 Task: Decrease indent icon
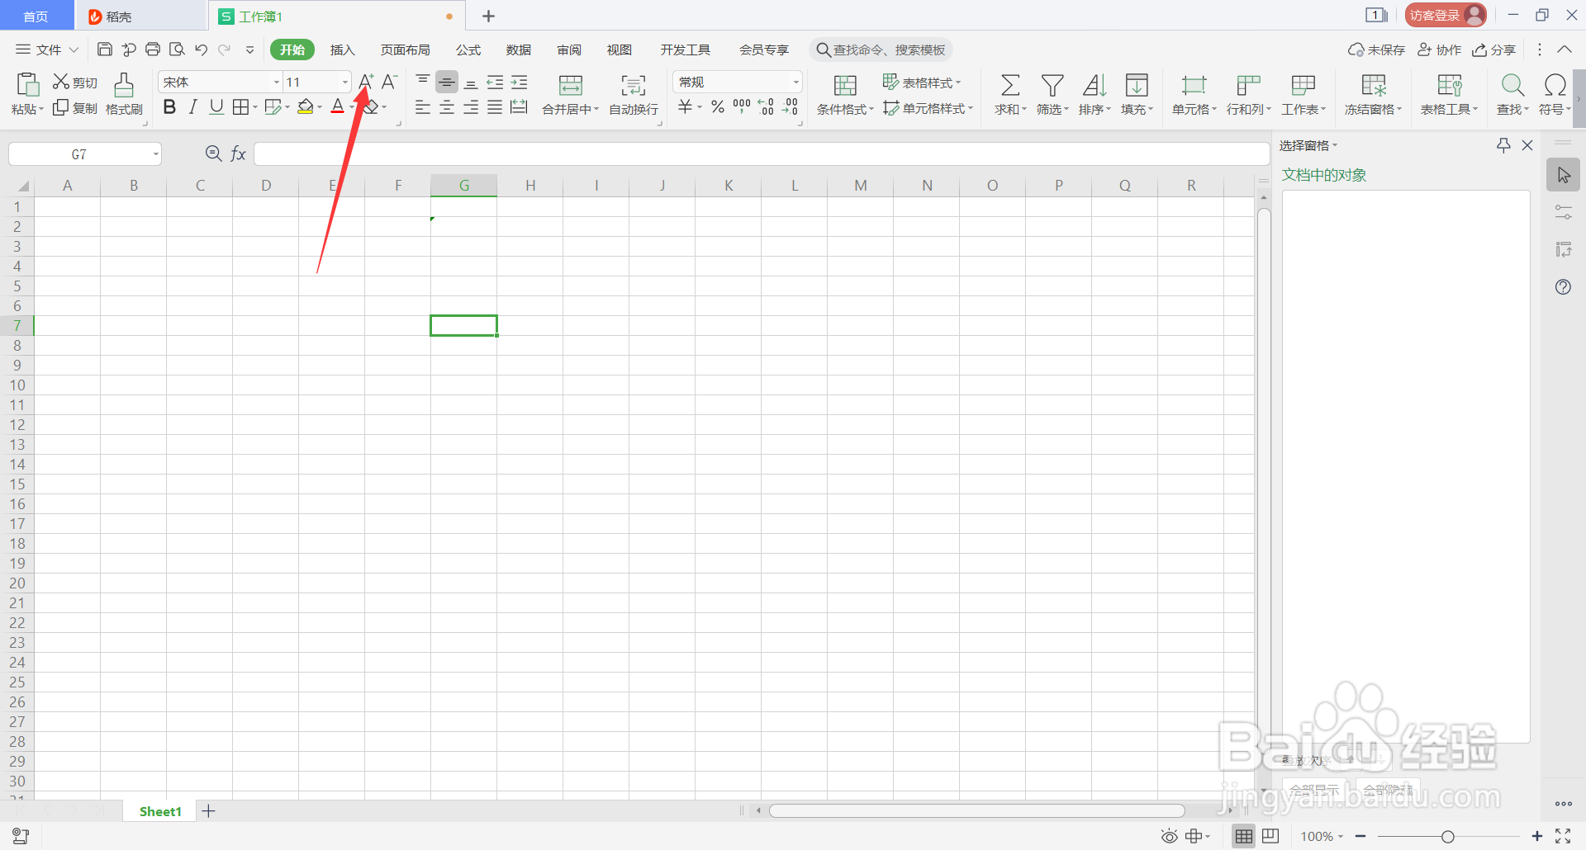pos(495,82)
